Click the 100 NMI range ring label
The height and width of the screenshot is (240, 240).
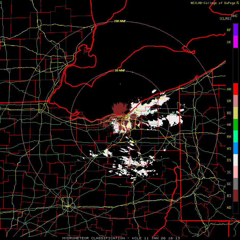pos(120,21)
